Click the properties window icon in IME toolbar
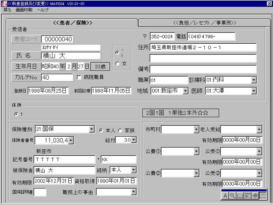273x205 pixels. (247, 196)
